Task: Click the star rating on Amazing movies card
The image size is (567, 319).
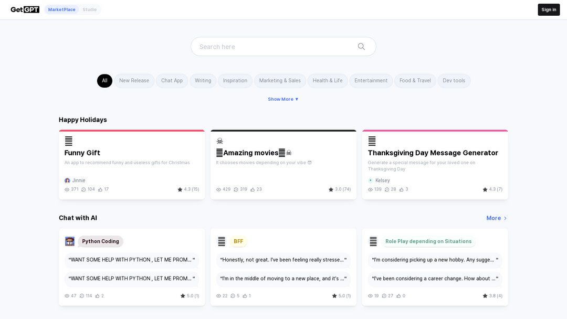Action: point(340,189)
